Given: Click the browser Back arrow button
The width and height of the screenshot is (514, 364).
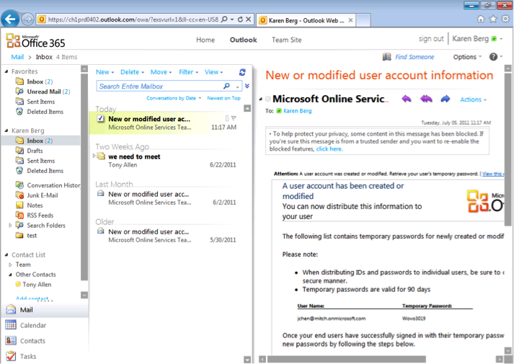Looking at the screenshot, I should (x=11, y=19).
